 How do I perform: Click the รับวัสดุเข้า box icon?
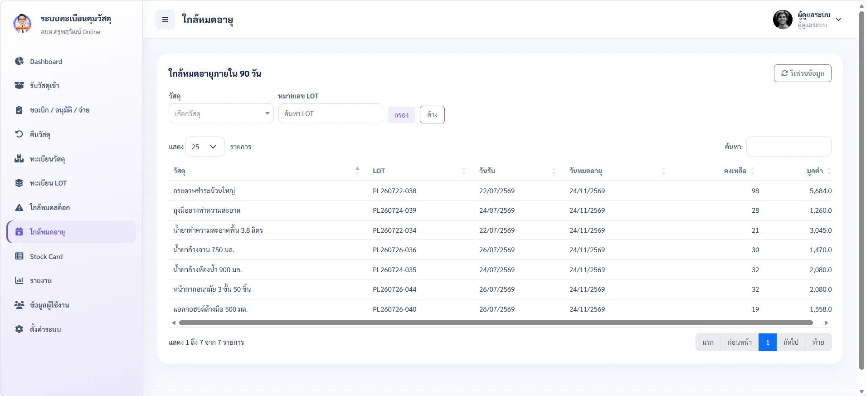[x=19, y=85]
